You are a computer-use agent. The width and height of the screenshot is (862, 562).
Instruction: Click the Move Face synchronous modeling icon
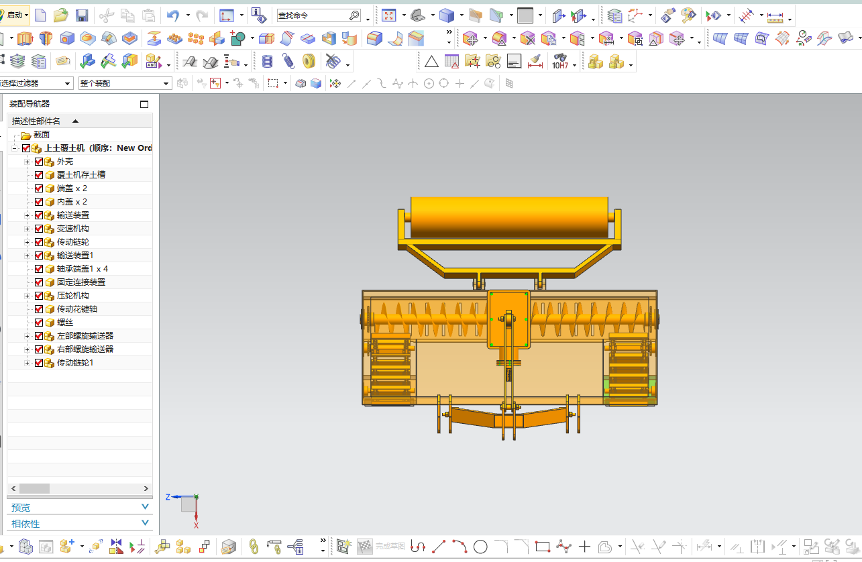coord(470,39)
